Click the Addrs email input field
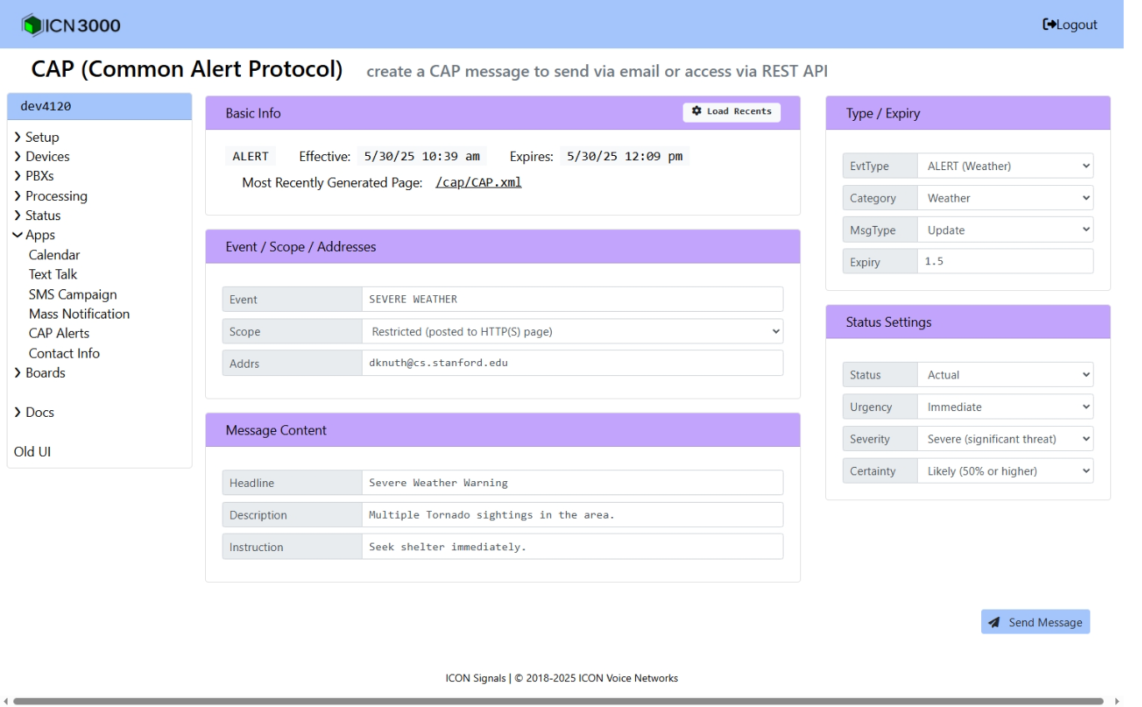The height and width of the screenshot is (707, 1142). (x=572, y=364)
